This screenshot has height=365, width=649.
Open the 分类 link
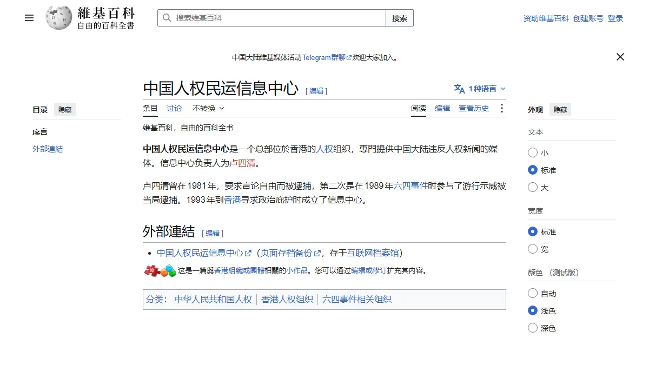point(154,300)
